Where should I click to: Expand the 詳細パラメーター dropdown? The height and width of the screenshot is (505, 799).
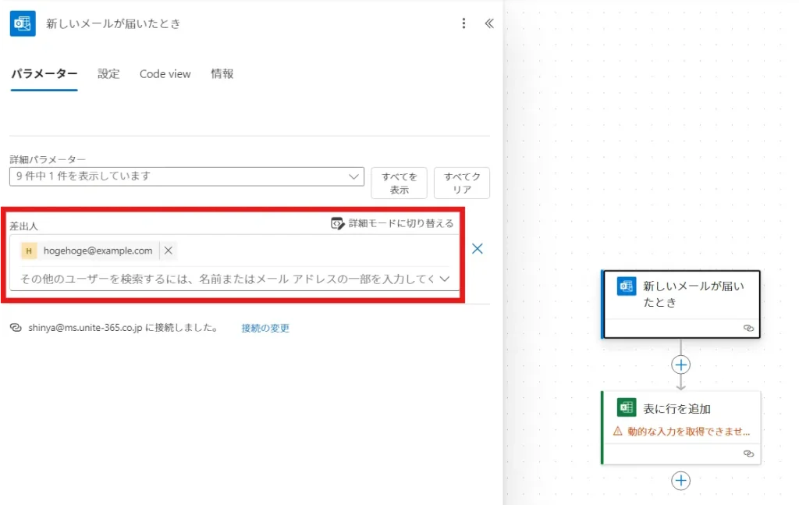click(x=354, y=176)
